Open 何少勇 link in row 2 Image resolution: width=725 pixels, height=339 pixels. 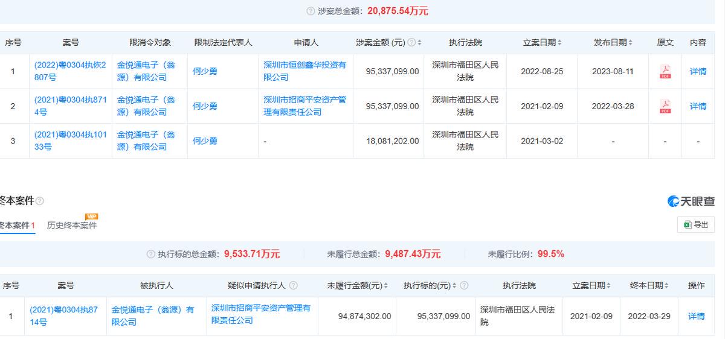205,106
